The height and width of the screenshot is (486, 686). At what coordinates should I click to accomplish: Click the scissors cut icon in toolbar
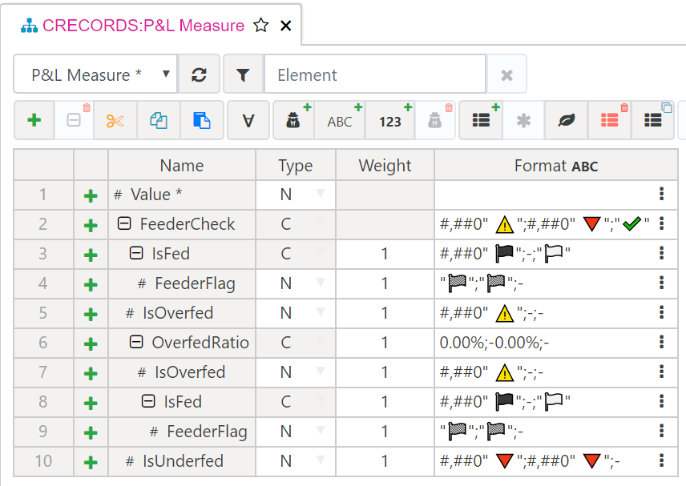(115, 121)
